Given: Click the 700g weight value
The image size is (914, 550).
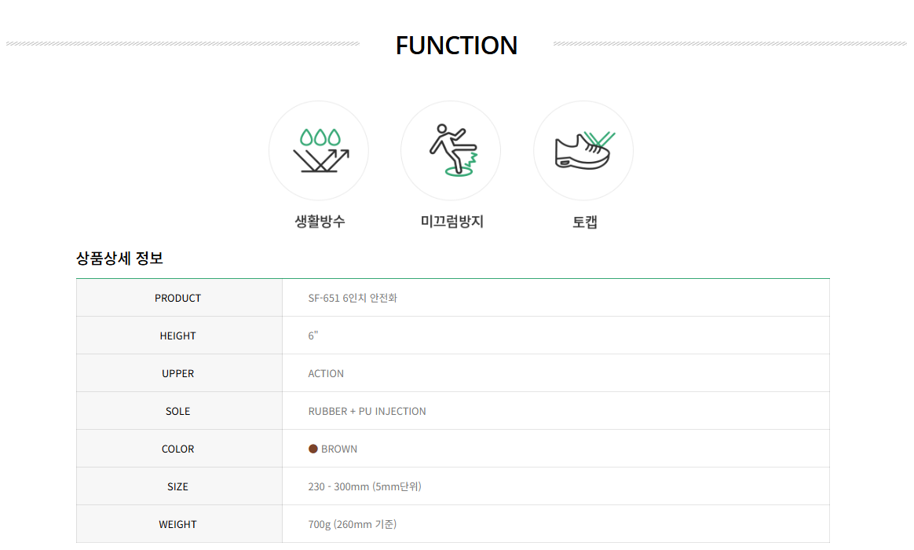Looking at the screenshot, I should pos(352,525).
